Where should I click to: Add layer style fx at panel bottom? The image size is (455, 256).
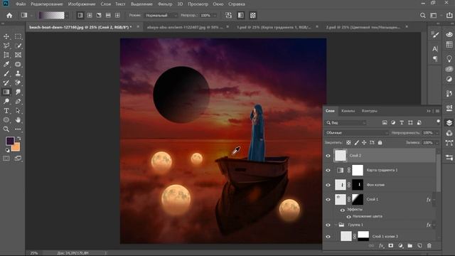click(381, 245)
